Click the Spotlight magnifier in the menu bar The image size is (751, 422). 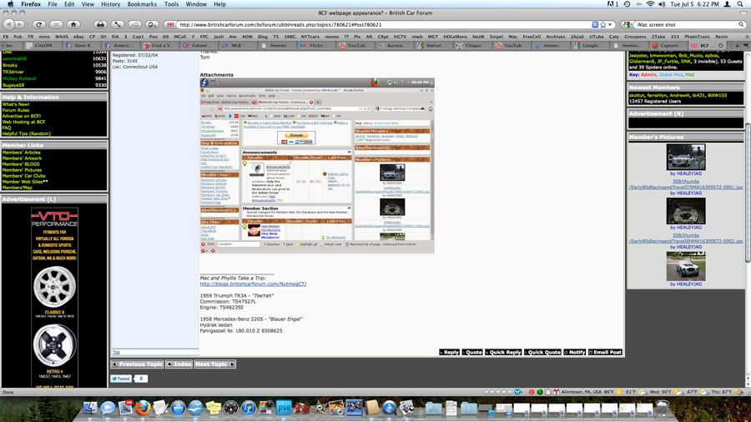741,4
